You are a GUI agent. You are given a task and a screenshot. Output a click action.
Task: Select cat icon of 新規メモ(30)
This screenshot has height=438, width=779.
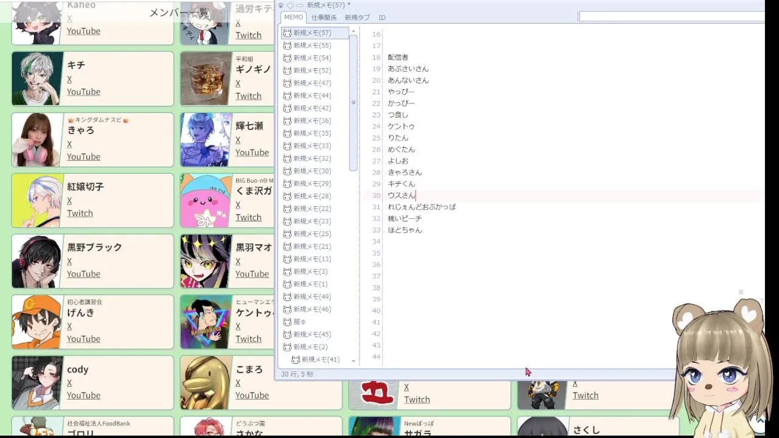pyautogui.click(x=287, y=171)
